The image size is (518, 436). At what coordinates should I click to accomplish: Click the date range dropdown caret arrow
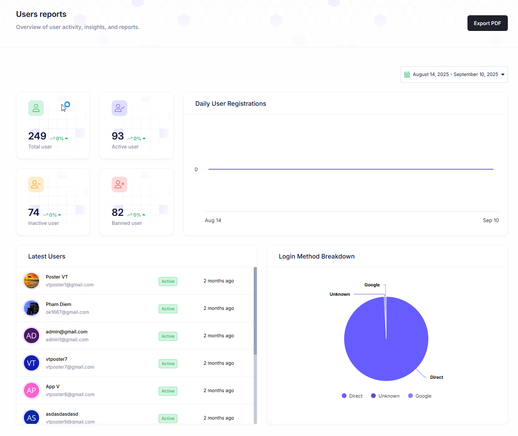503,74
